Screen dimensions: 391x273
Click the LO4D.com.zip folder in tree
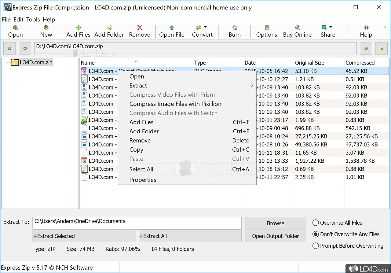pos(32,62)
